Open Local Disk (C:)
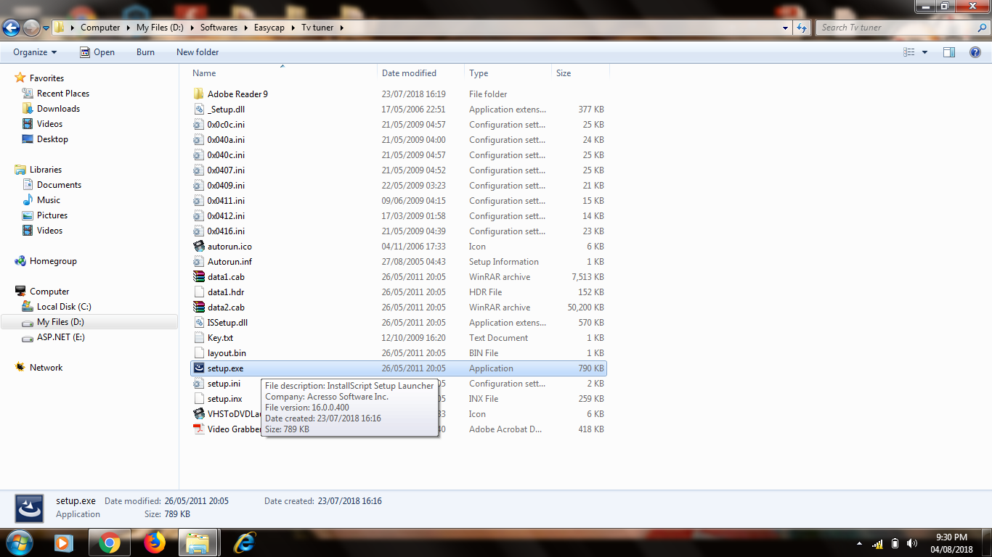The image size is (992, 557). coord(64,307)
